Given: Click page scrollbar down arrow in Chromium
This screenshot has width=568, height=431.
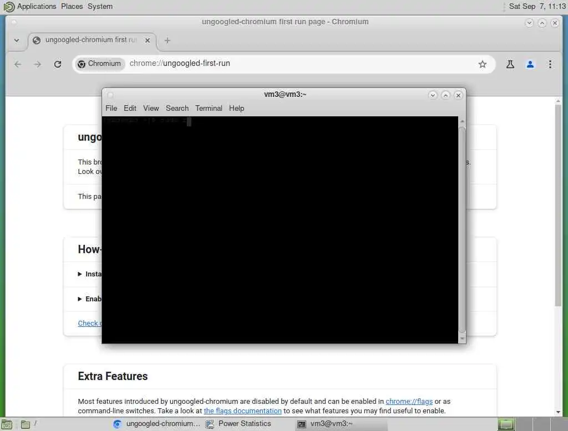Looking at the screenshot, I should pos(558,412).
